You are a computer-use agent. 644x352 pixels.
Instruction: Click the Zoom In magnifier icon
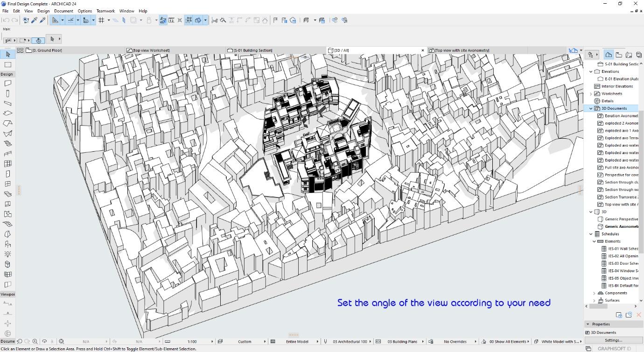[35, 341]
